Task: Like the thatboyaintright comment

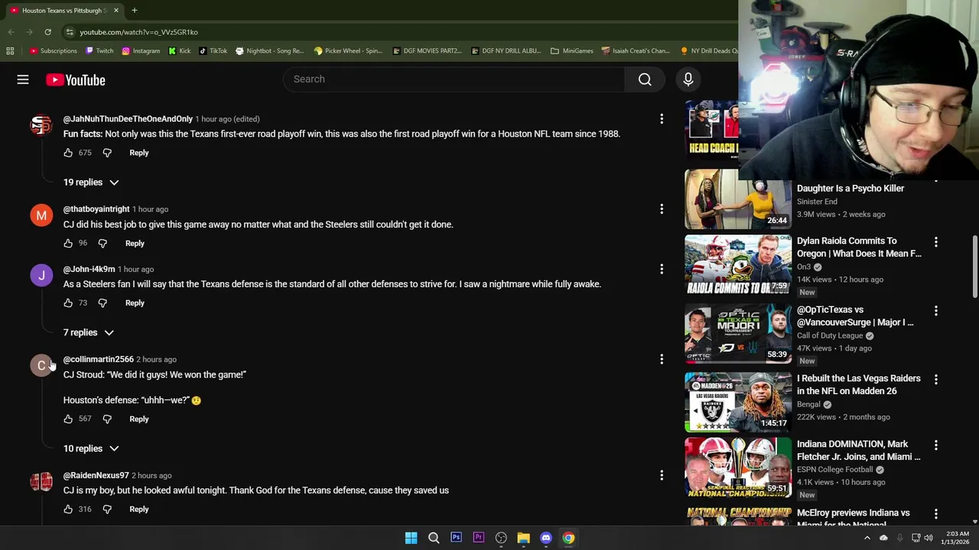Action: (68, 243)
